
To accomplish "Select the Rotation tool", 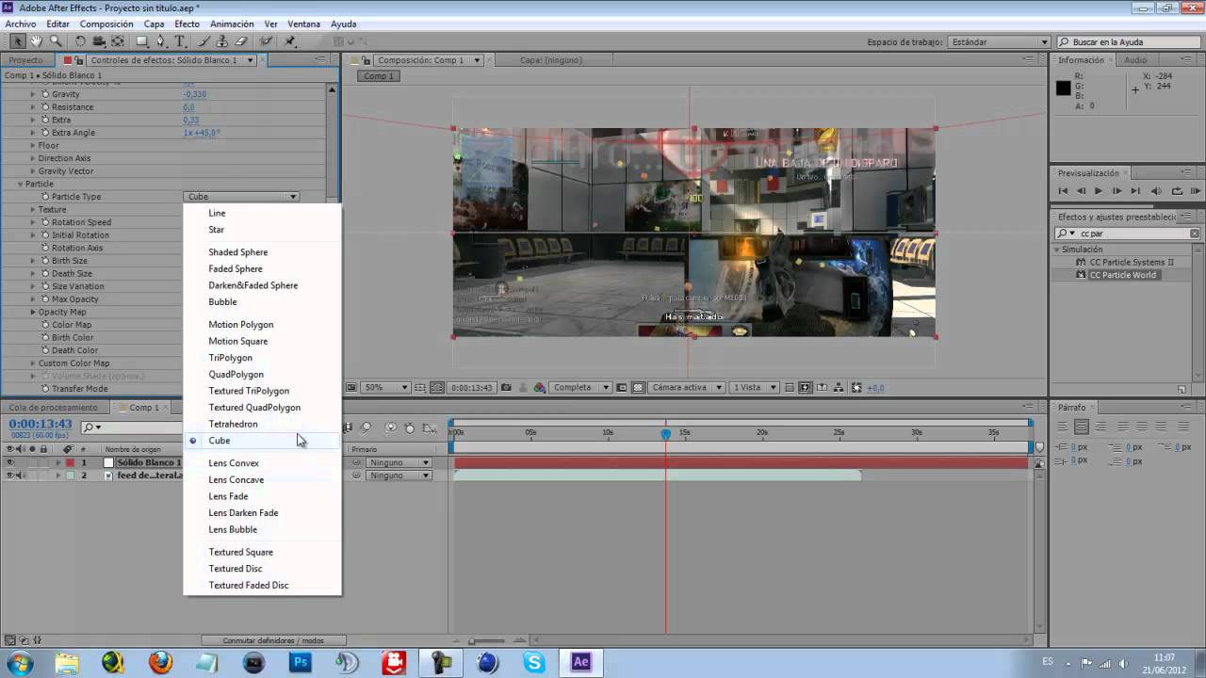I will point(80,41).
